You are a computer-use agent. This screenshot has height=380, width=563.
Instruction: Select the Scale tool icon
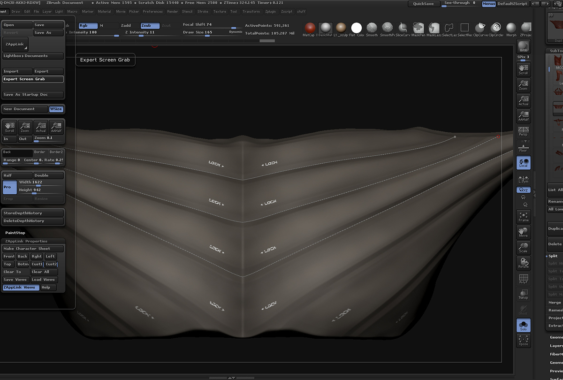(523, 247)
